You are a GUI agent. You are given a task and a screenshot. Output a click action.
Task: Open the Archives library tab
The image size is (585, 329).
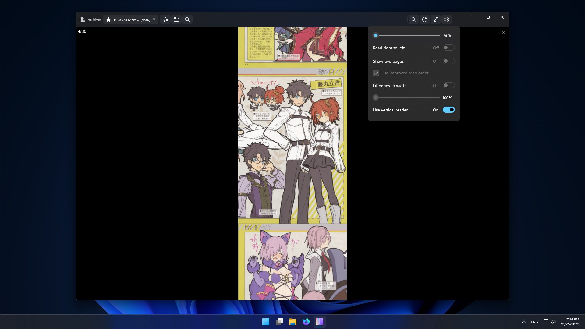click(x=90, y=19)
